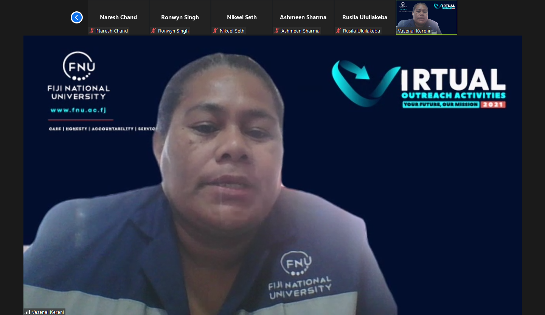Click muted mic icon beside Nikeel Seth label

(215, 31)
